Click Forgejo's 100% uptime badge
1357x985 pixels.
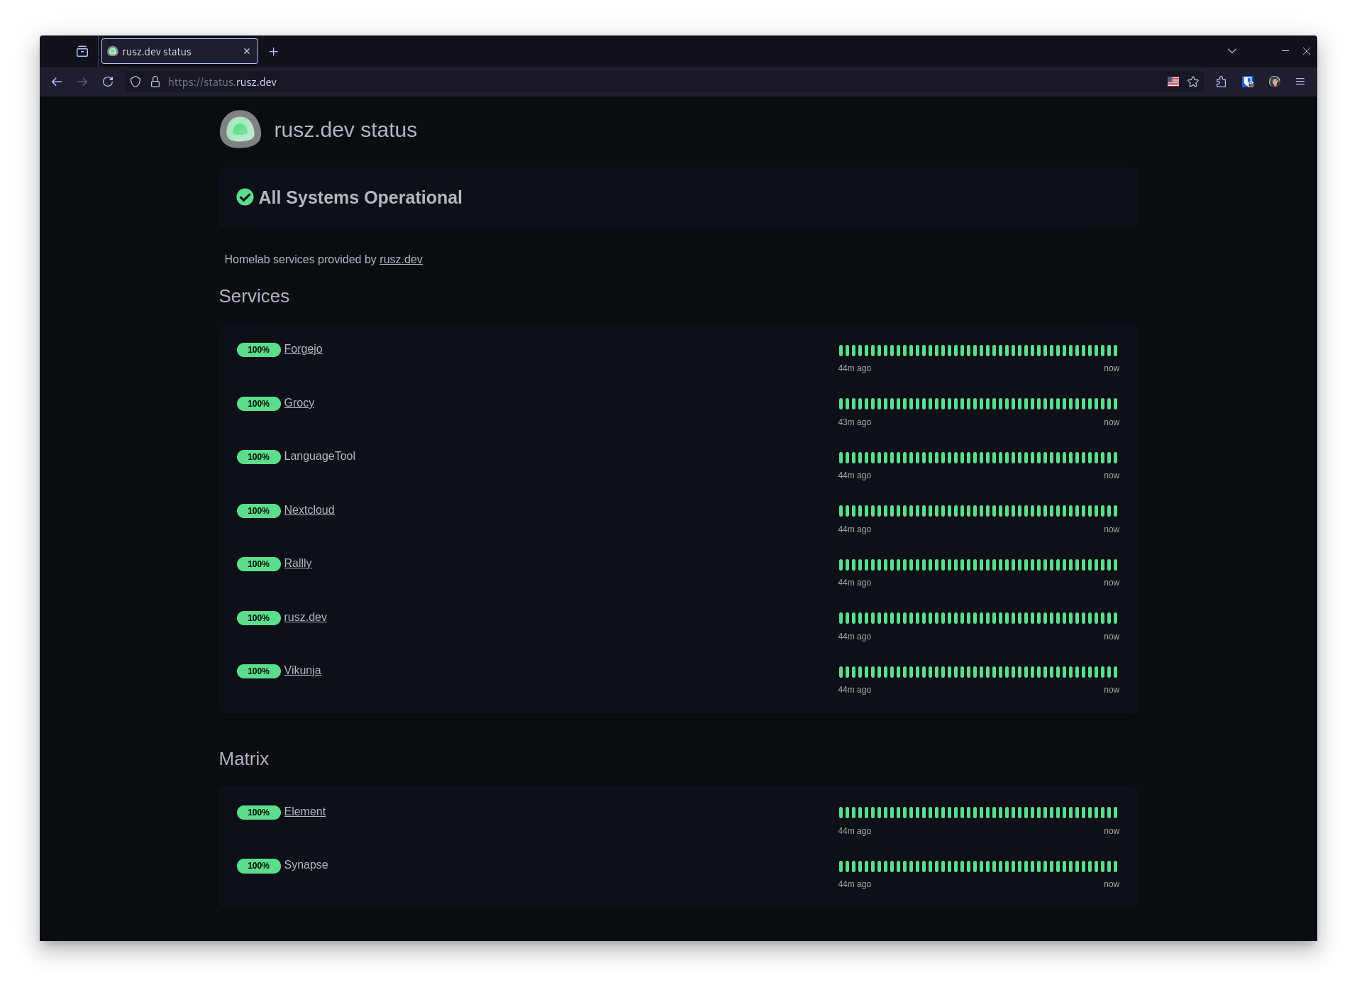[258, 350]
